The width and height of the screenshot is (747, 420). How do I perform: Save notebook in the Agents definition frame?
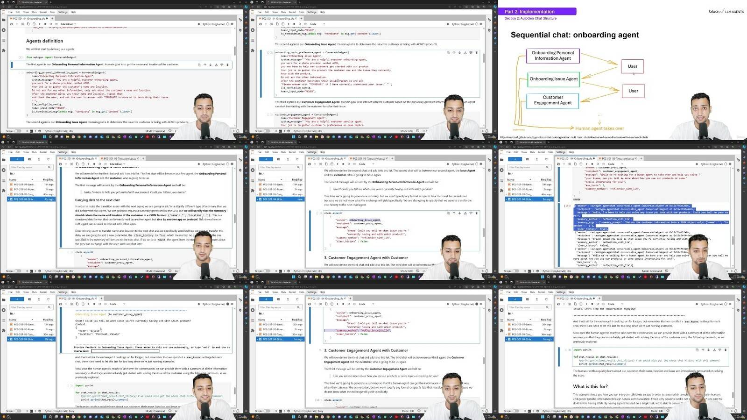coord(11,24)
